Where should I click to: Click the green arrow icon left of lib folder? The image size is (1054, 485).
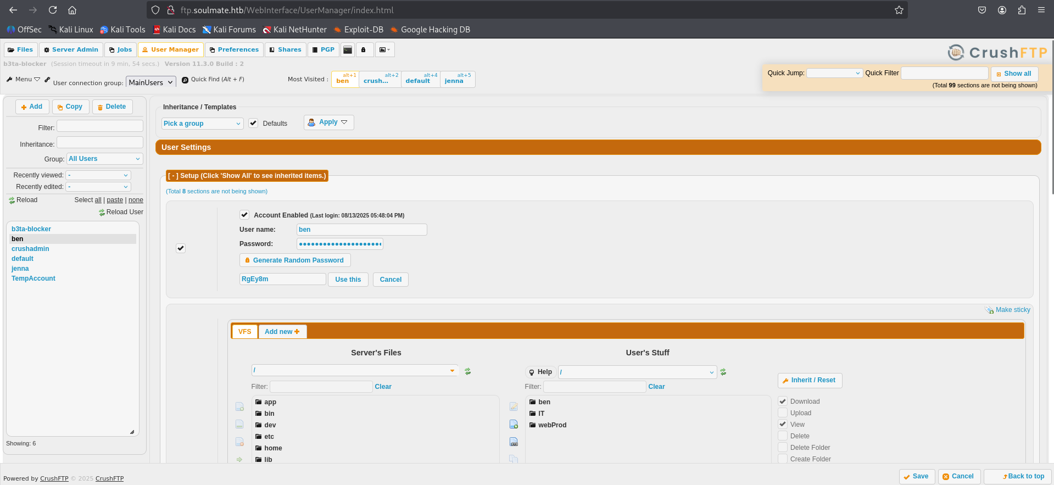tap(239, 459)
